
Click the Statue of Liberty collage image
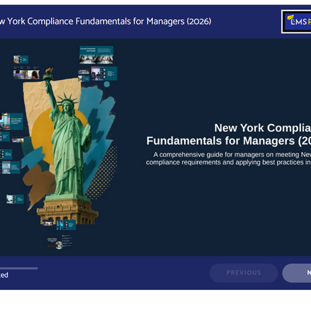[x=70, y=146]
